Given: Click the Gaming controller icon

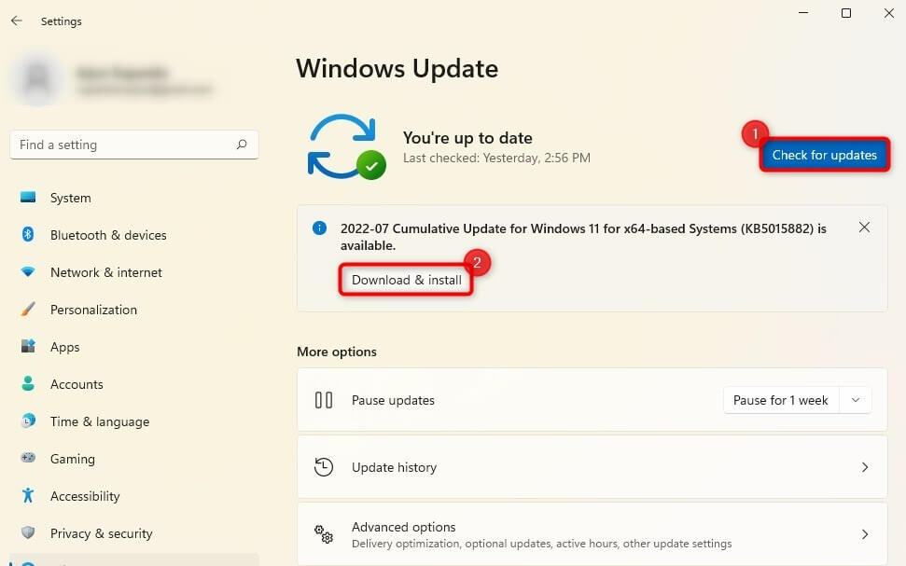Looking at the screenshot, I should 28,459.
